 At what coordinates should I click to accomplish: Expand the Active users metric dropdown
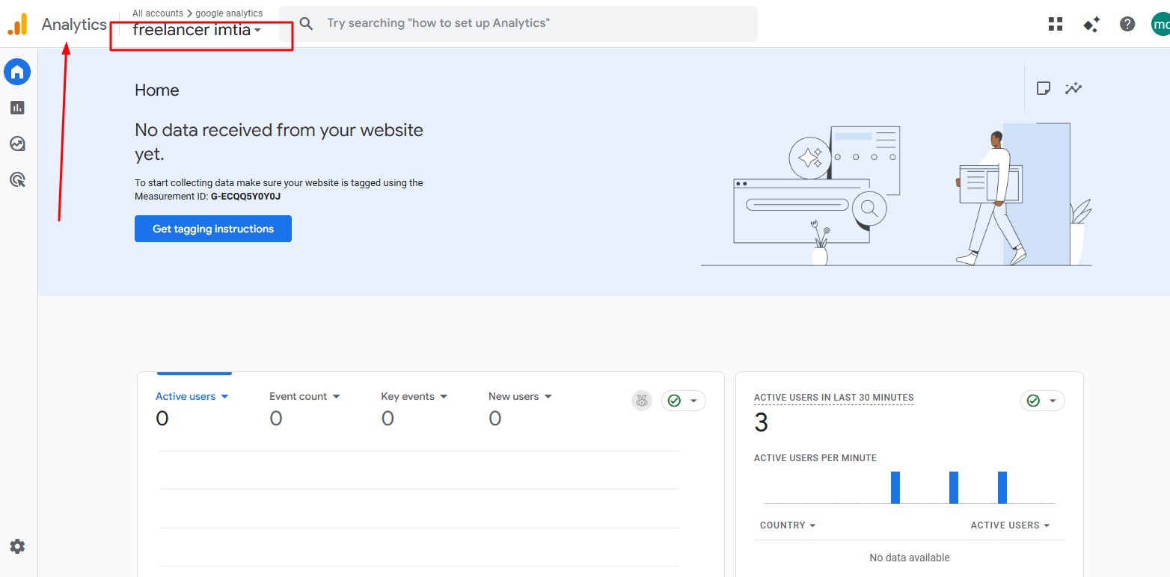[191, 396]
